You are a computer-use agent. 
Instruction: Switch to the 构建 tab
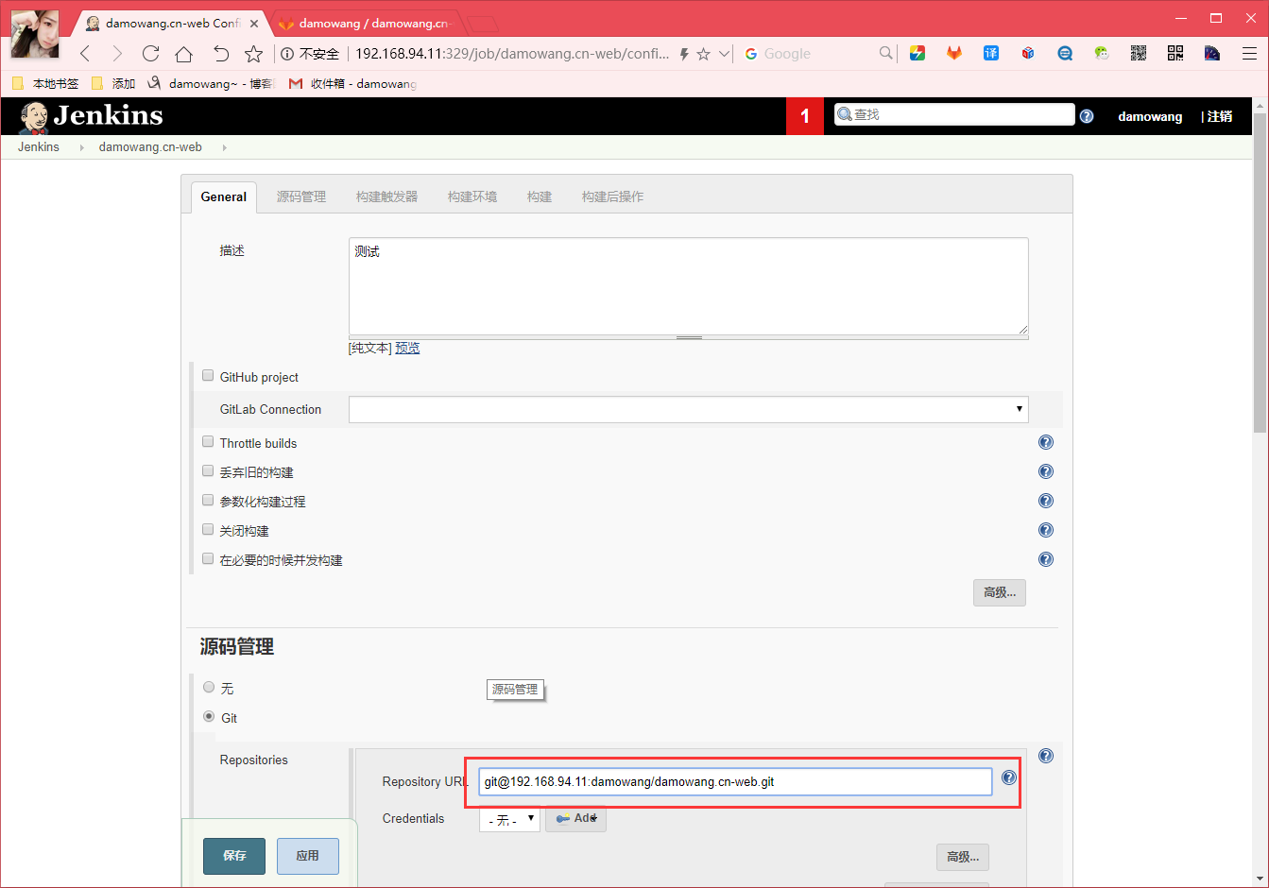(540, 196)
